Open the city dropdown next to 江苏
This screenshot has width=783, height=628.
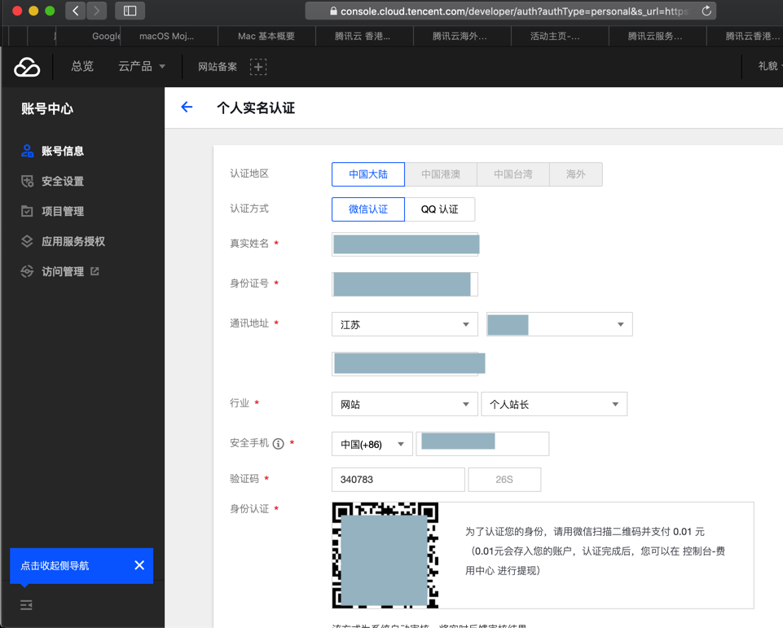[x=559, y=324]
